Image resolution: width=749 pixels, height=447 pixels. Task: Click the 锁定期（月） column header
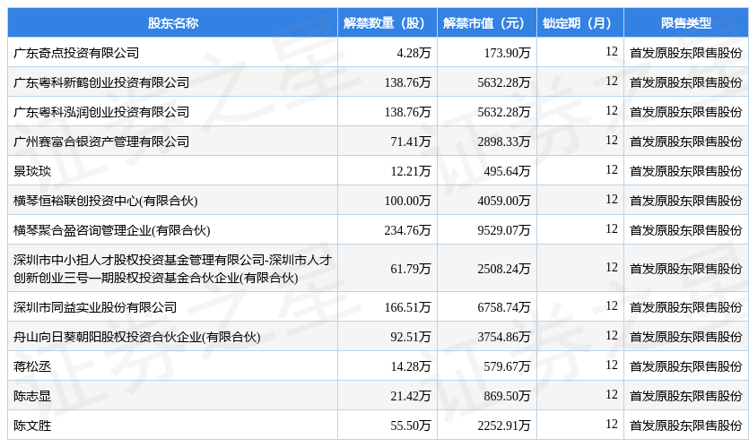click(x=580, y=23)
